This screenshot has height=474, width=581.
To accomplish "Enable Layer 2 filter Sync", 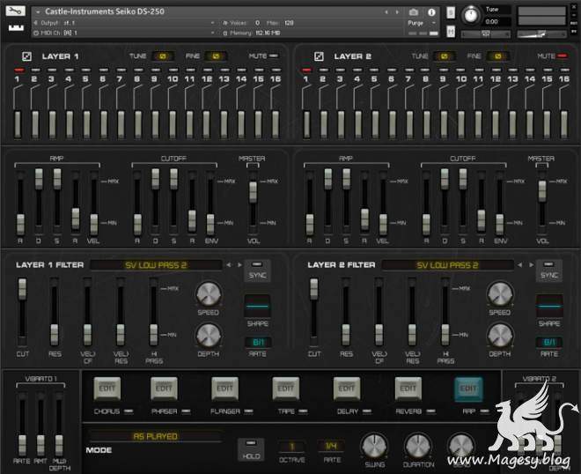I will coord(549,270).
